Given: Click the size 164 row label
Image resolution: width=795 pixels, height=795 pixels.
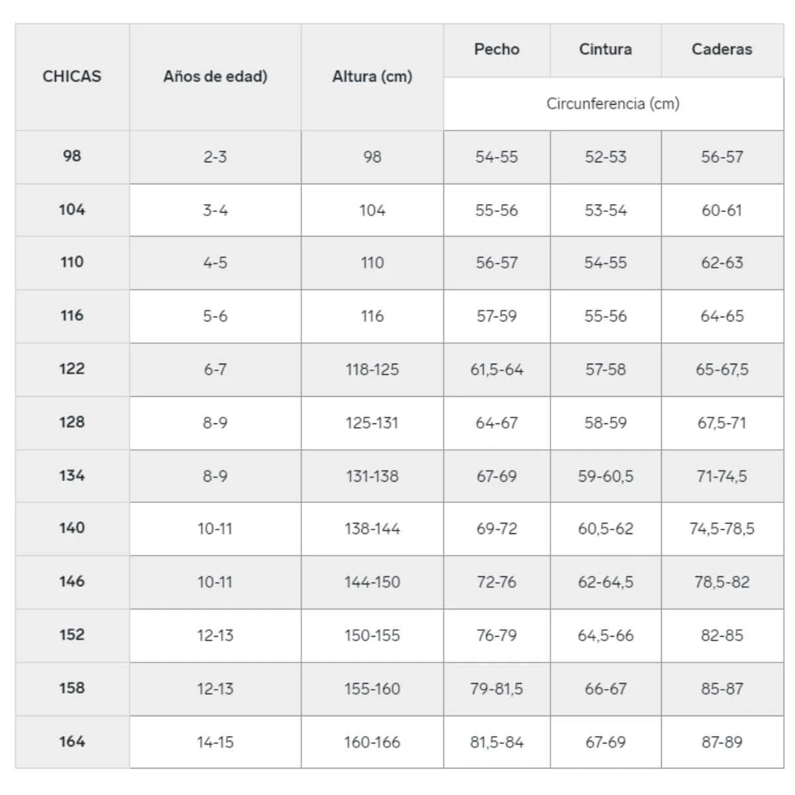Looking at the screenshot, I should (72, 741).
